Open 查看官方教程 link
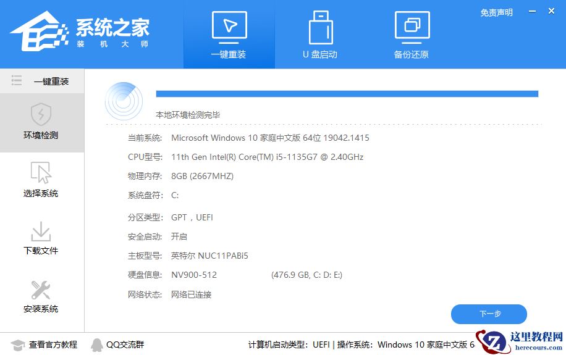This screenshot has height=355, width=566. tap(53, 345)
